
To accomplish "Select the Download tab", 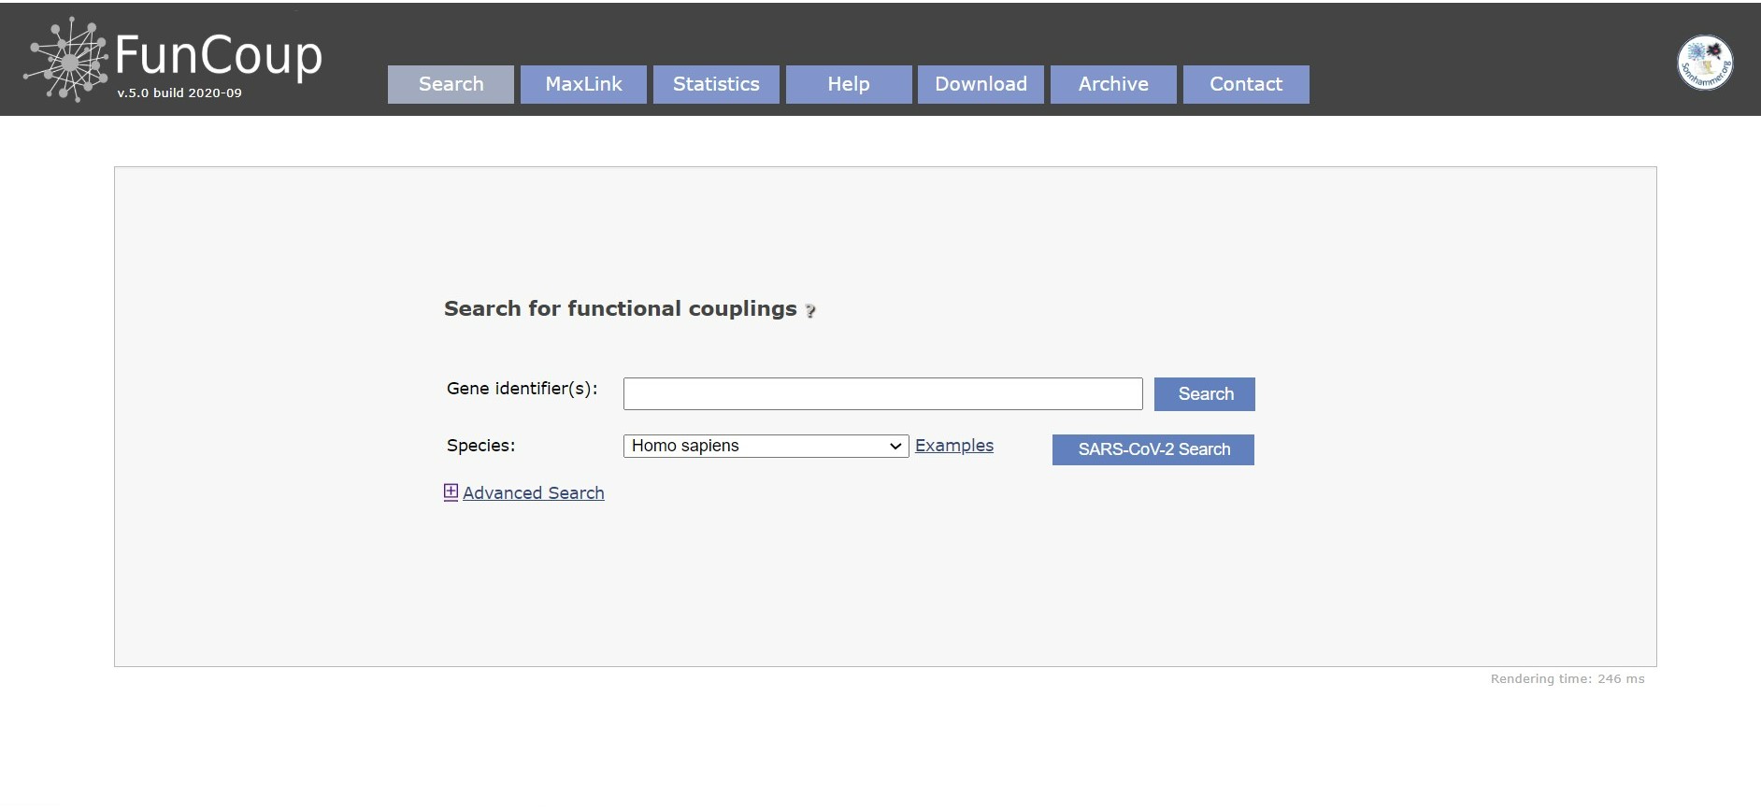I will click(981, 84).
